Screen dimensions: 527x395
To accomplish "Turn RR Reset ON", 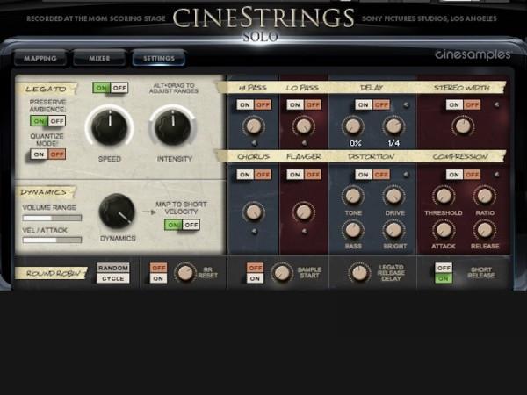I will point(158,278).
